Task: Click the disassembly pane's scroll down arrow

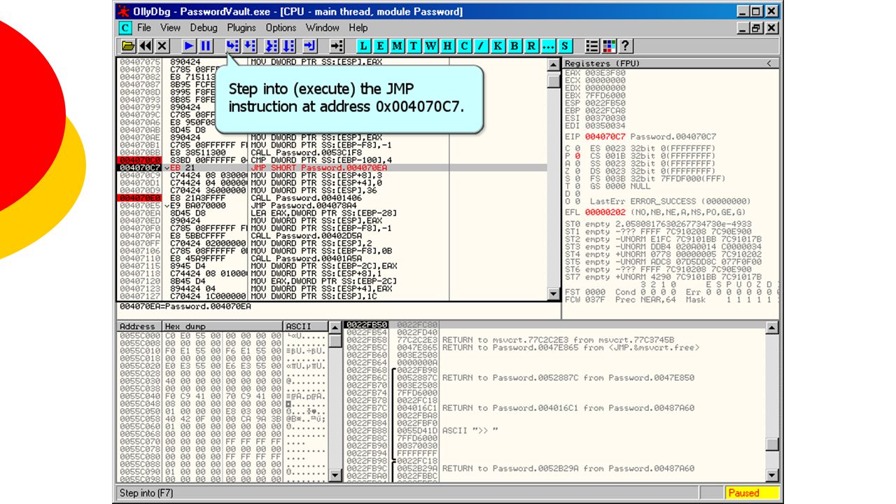Action: tap(553, 295)
